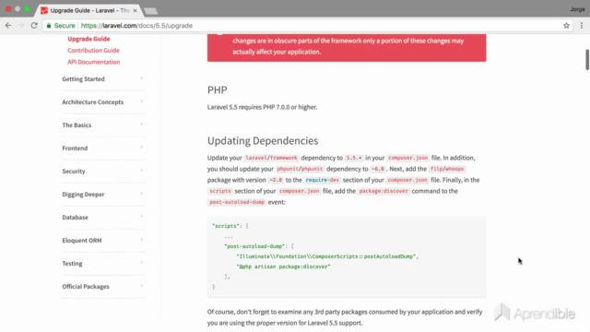Expand the Getting Started section

pyautogui.click(x=102, y=78)
